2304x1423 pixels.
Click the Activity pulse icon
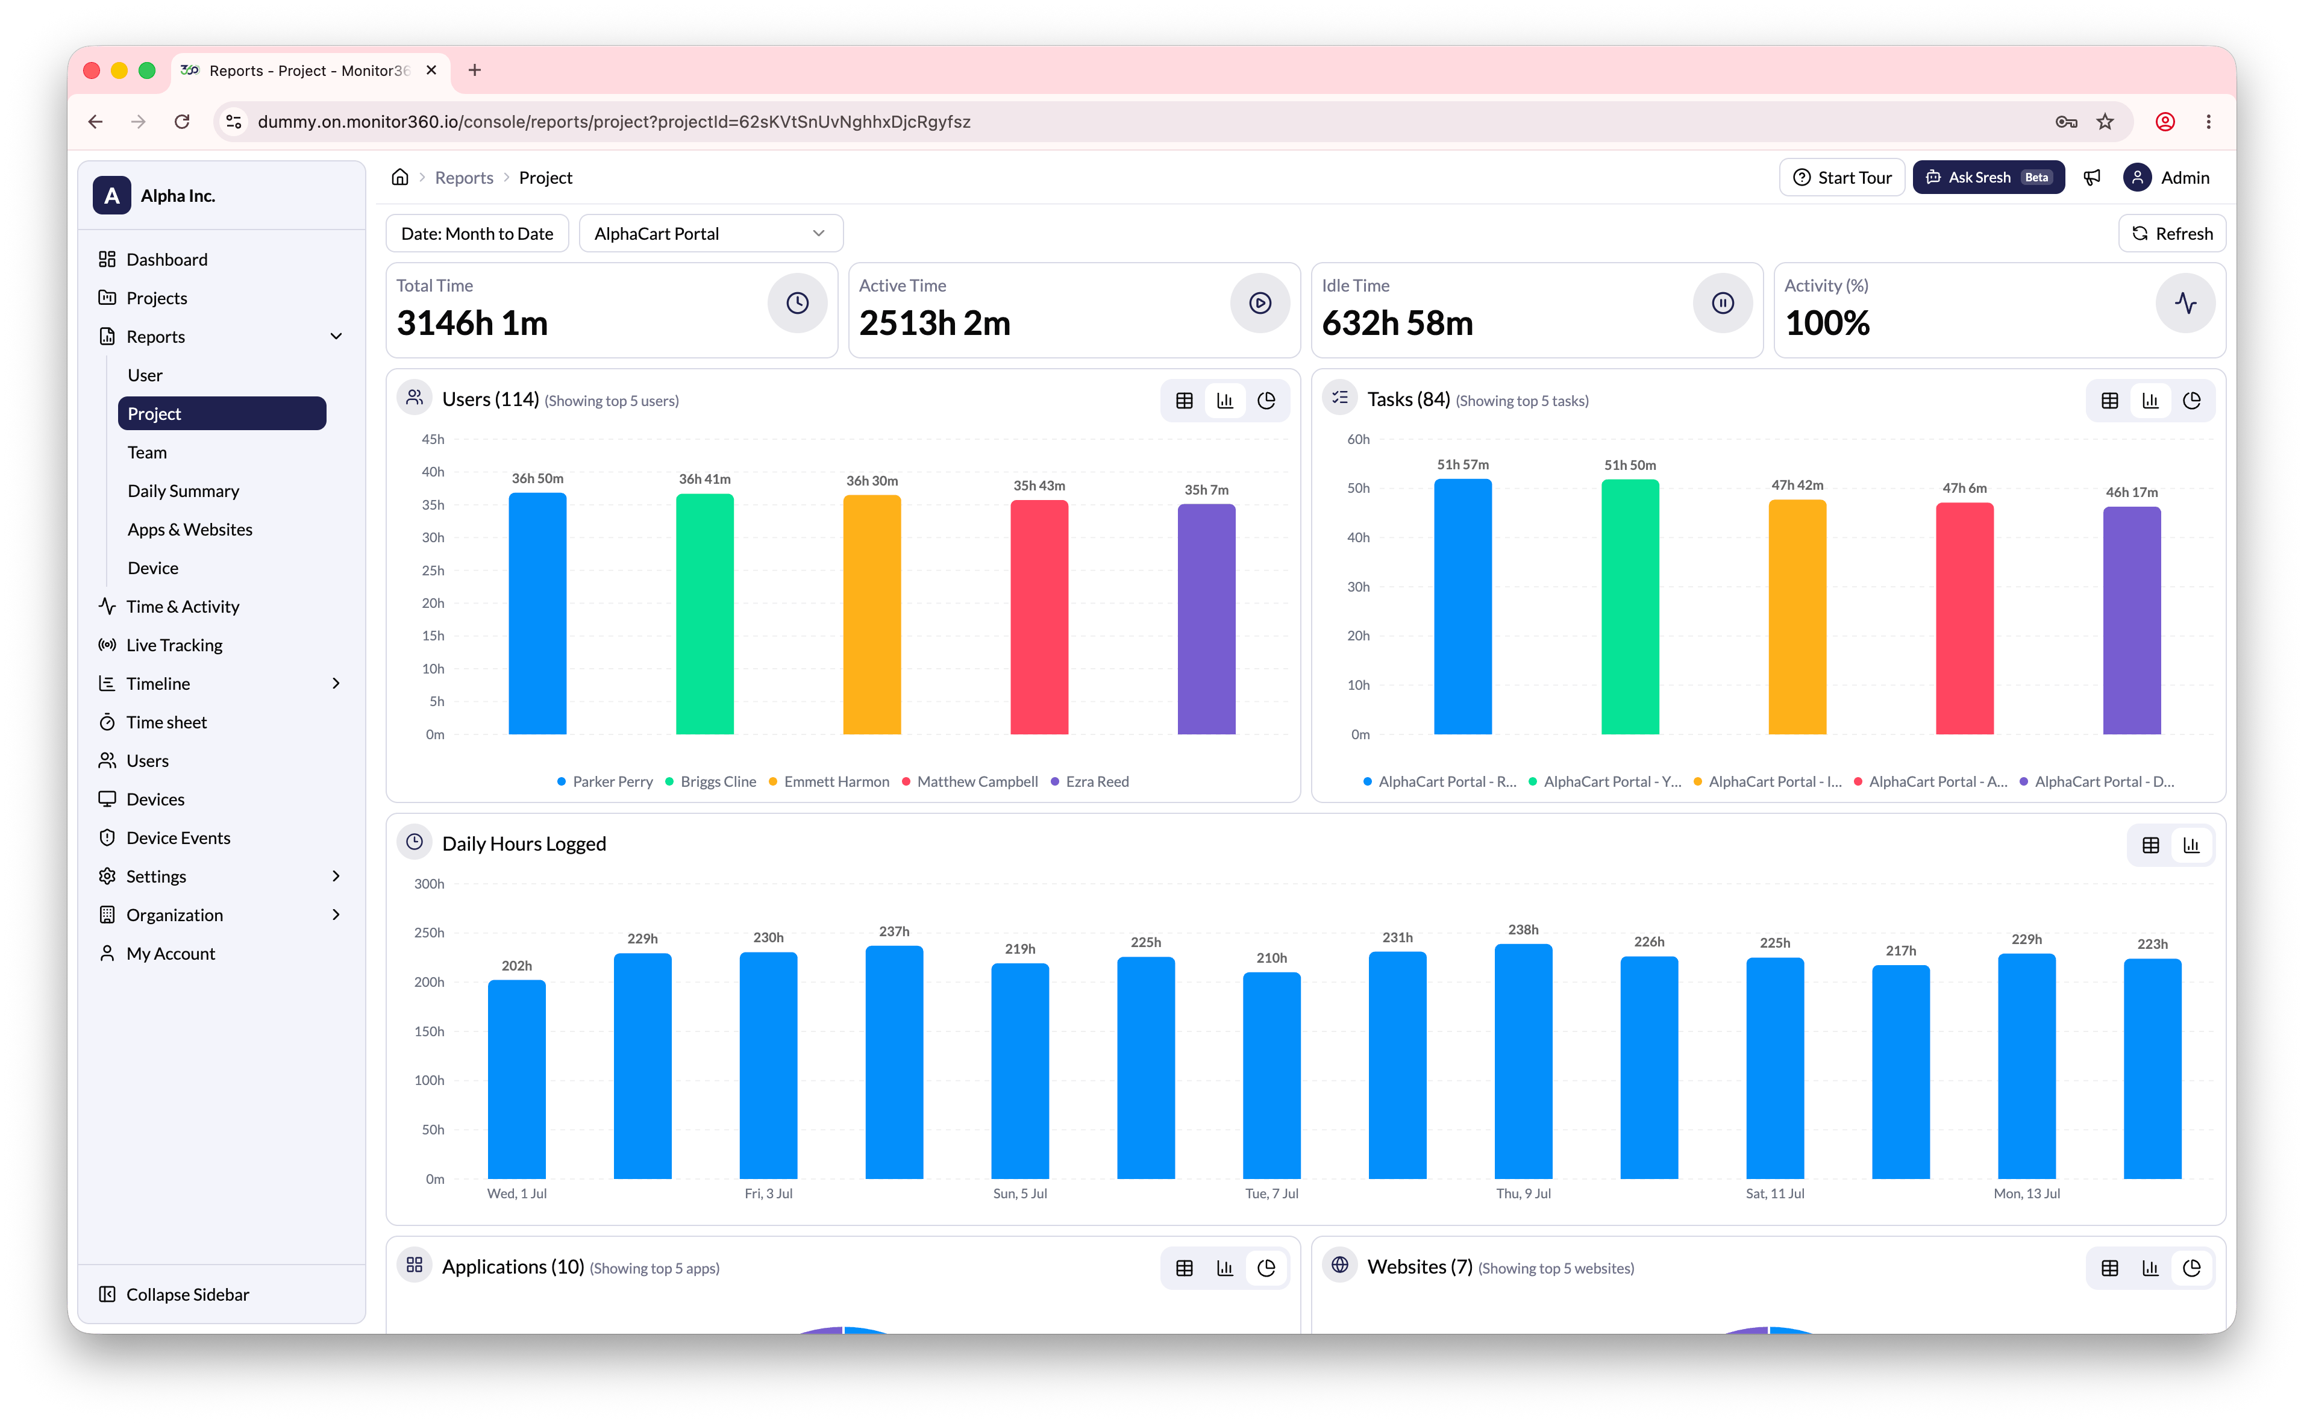coord(2185,303)
